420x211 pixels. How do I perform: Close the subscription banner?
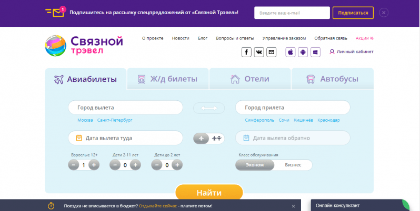(x=384, y=13)
